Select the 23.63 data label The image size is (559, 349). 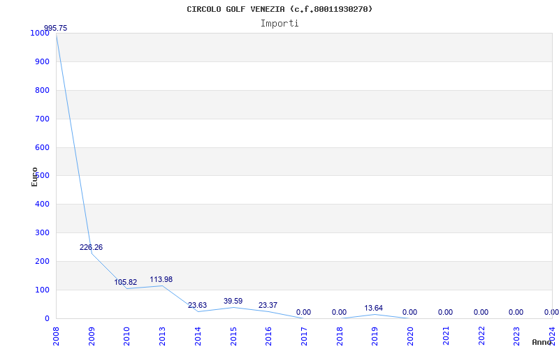197,305
